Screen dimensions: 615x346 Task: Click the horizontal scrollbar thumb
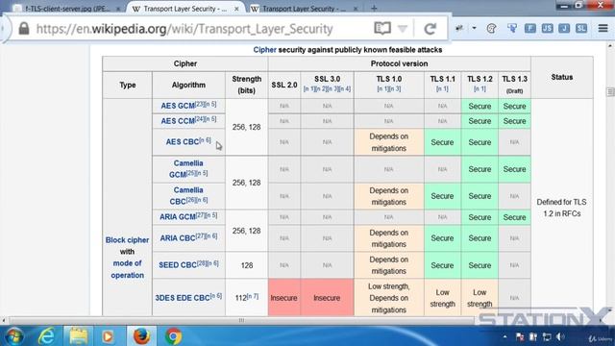coord(241,320)
